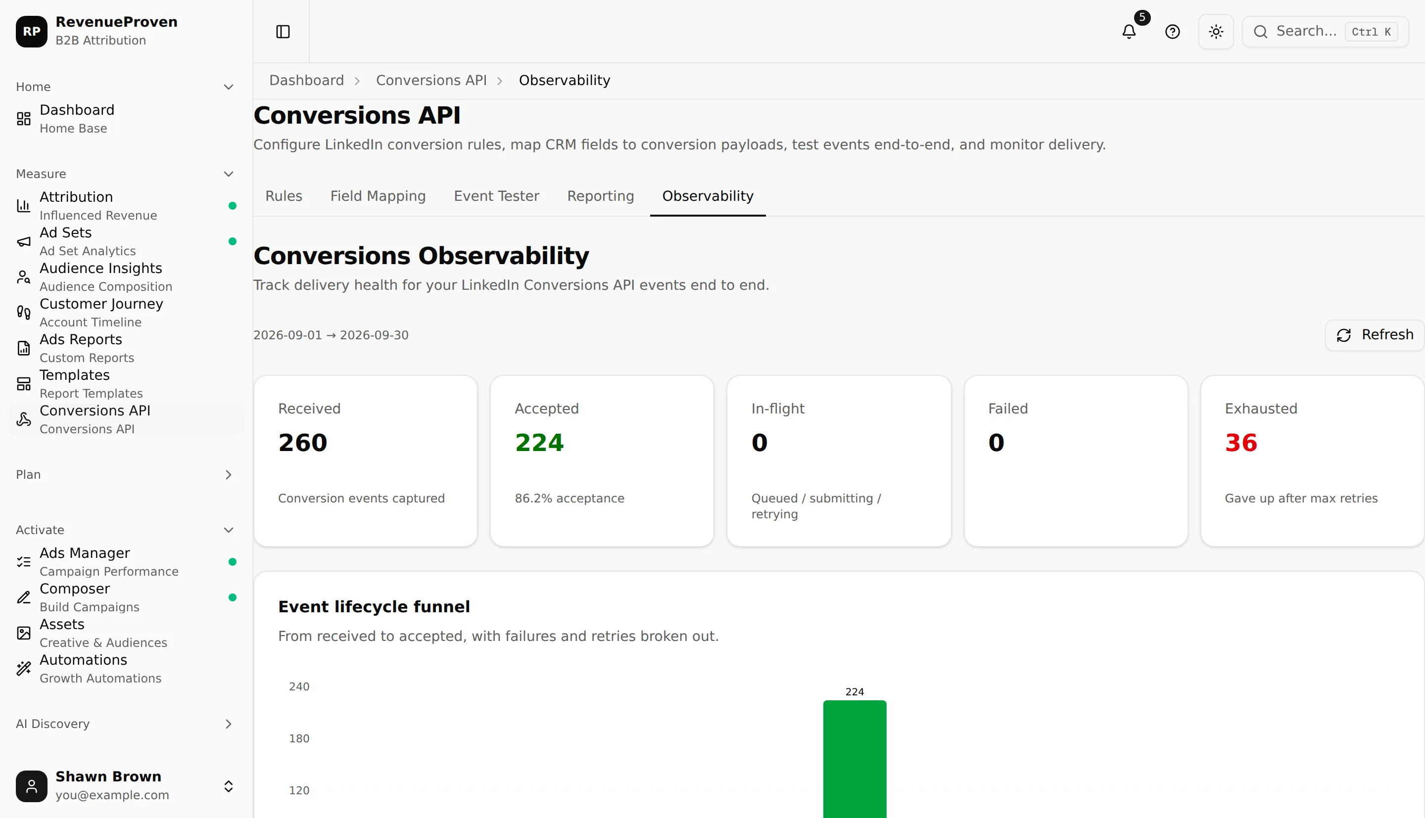Go to Dashboard breadcrumb link
This screenshot has height=818, width=1425.
pos(306,80)
